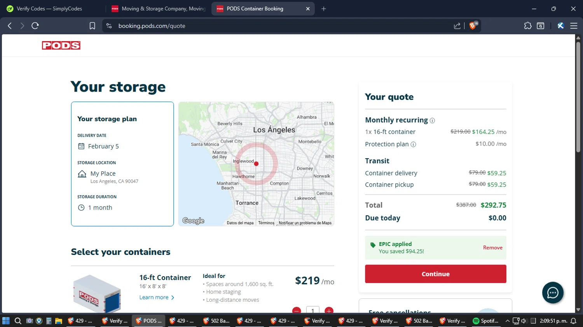Open File Explorer from the taskbar

(x=59, y=321)
